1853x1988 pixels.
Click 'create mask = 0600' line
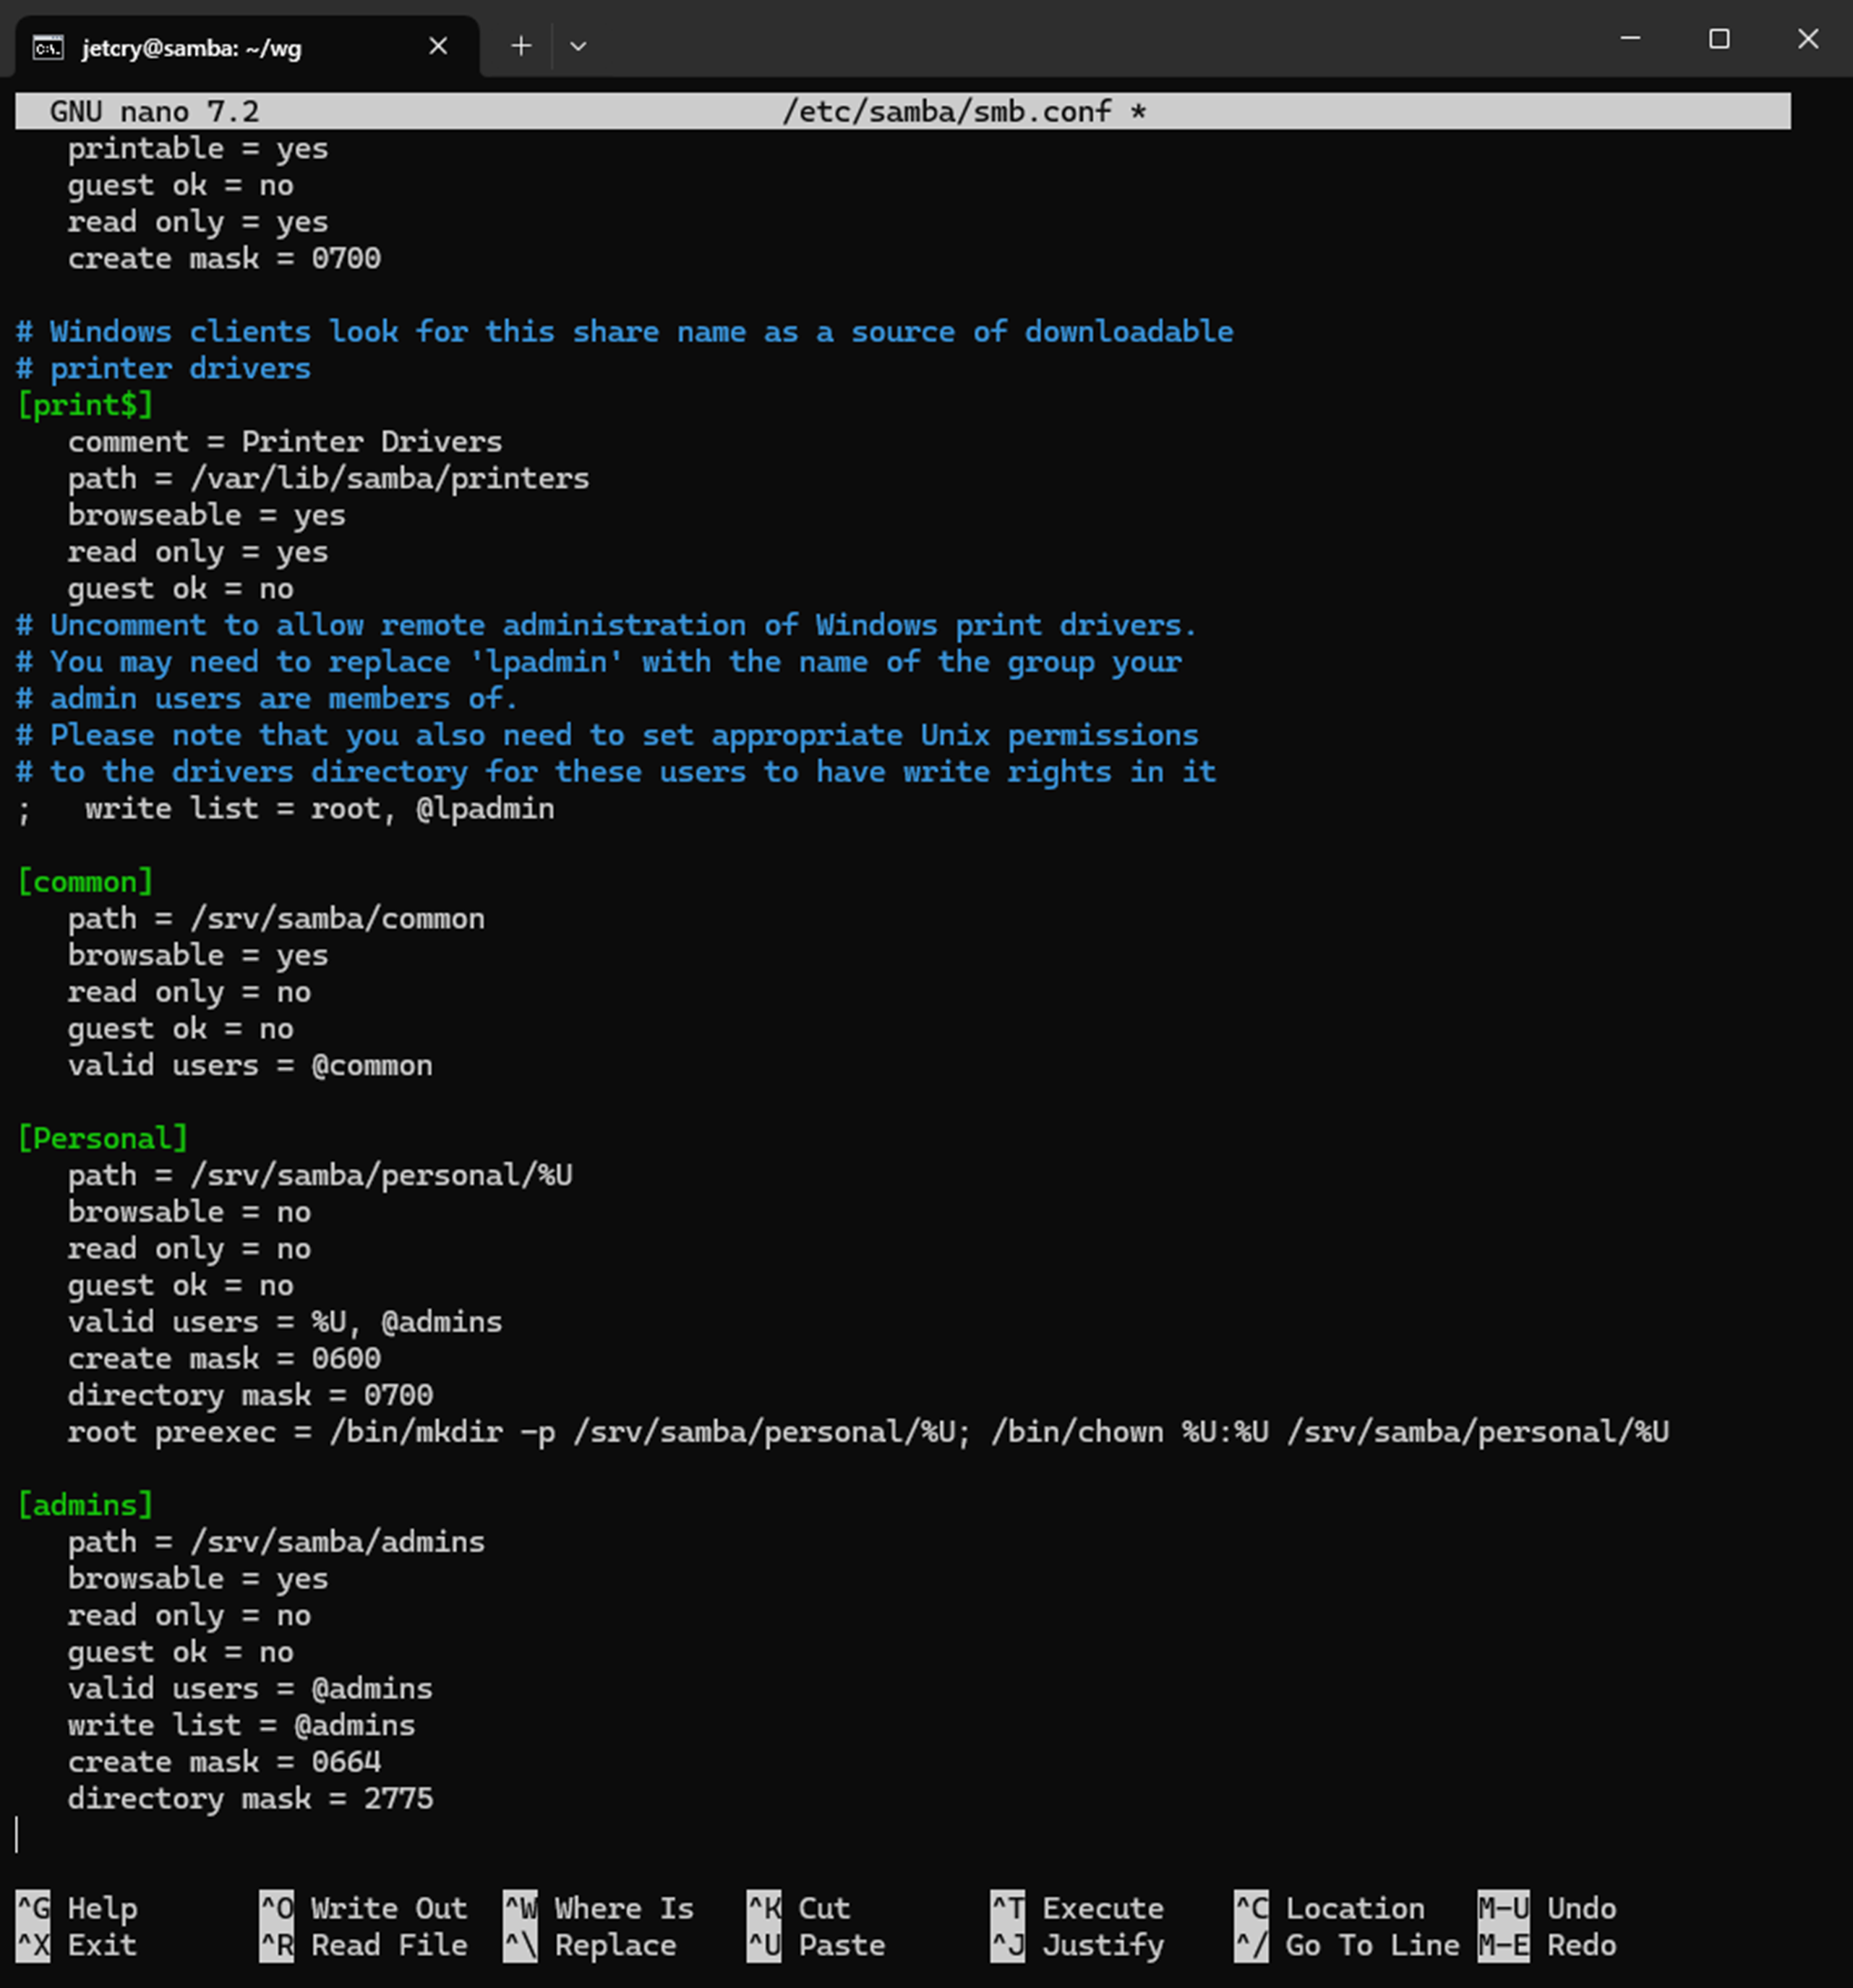tap(224, 1359)
